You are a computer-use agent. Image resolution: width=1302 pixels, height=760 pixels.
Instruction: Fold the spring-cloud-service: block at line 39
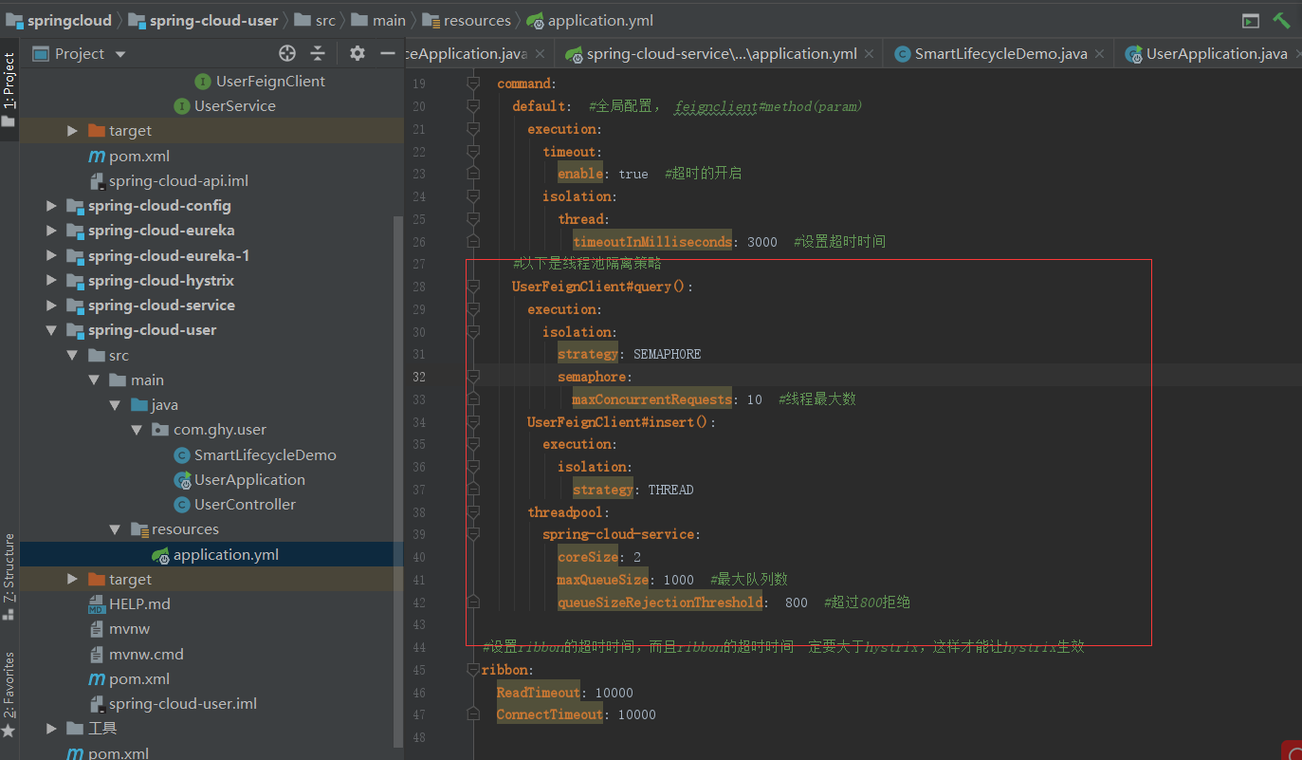pyautogui.click(x=473, y=534)
